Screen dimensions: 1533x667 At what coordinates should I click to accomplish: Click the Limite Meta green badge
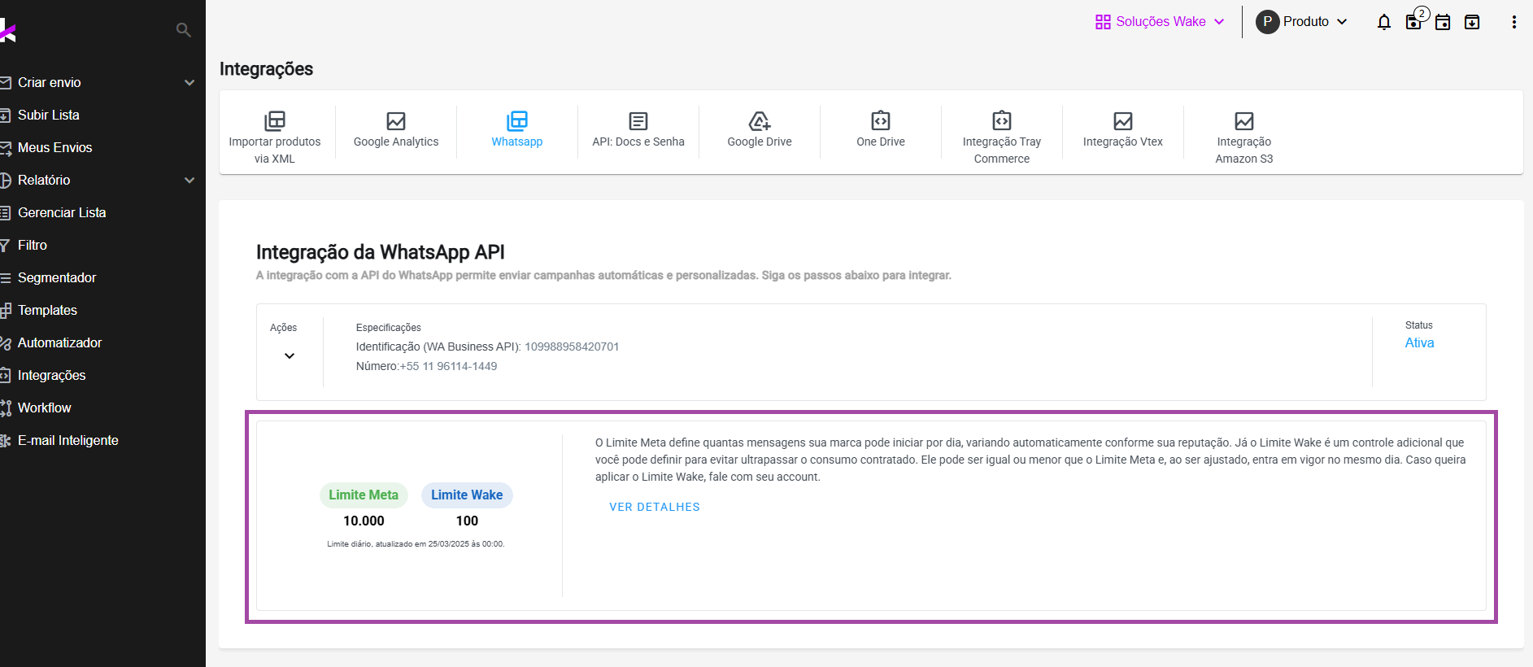(364, 495)
